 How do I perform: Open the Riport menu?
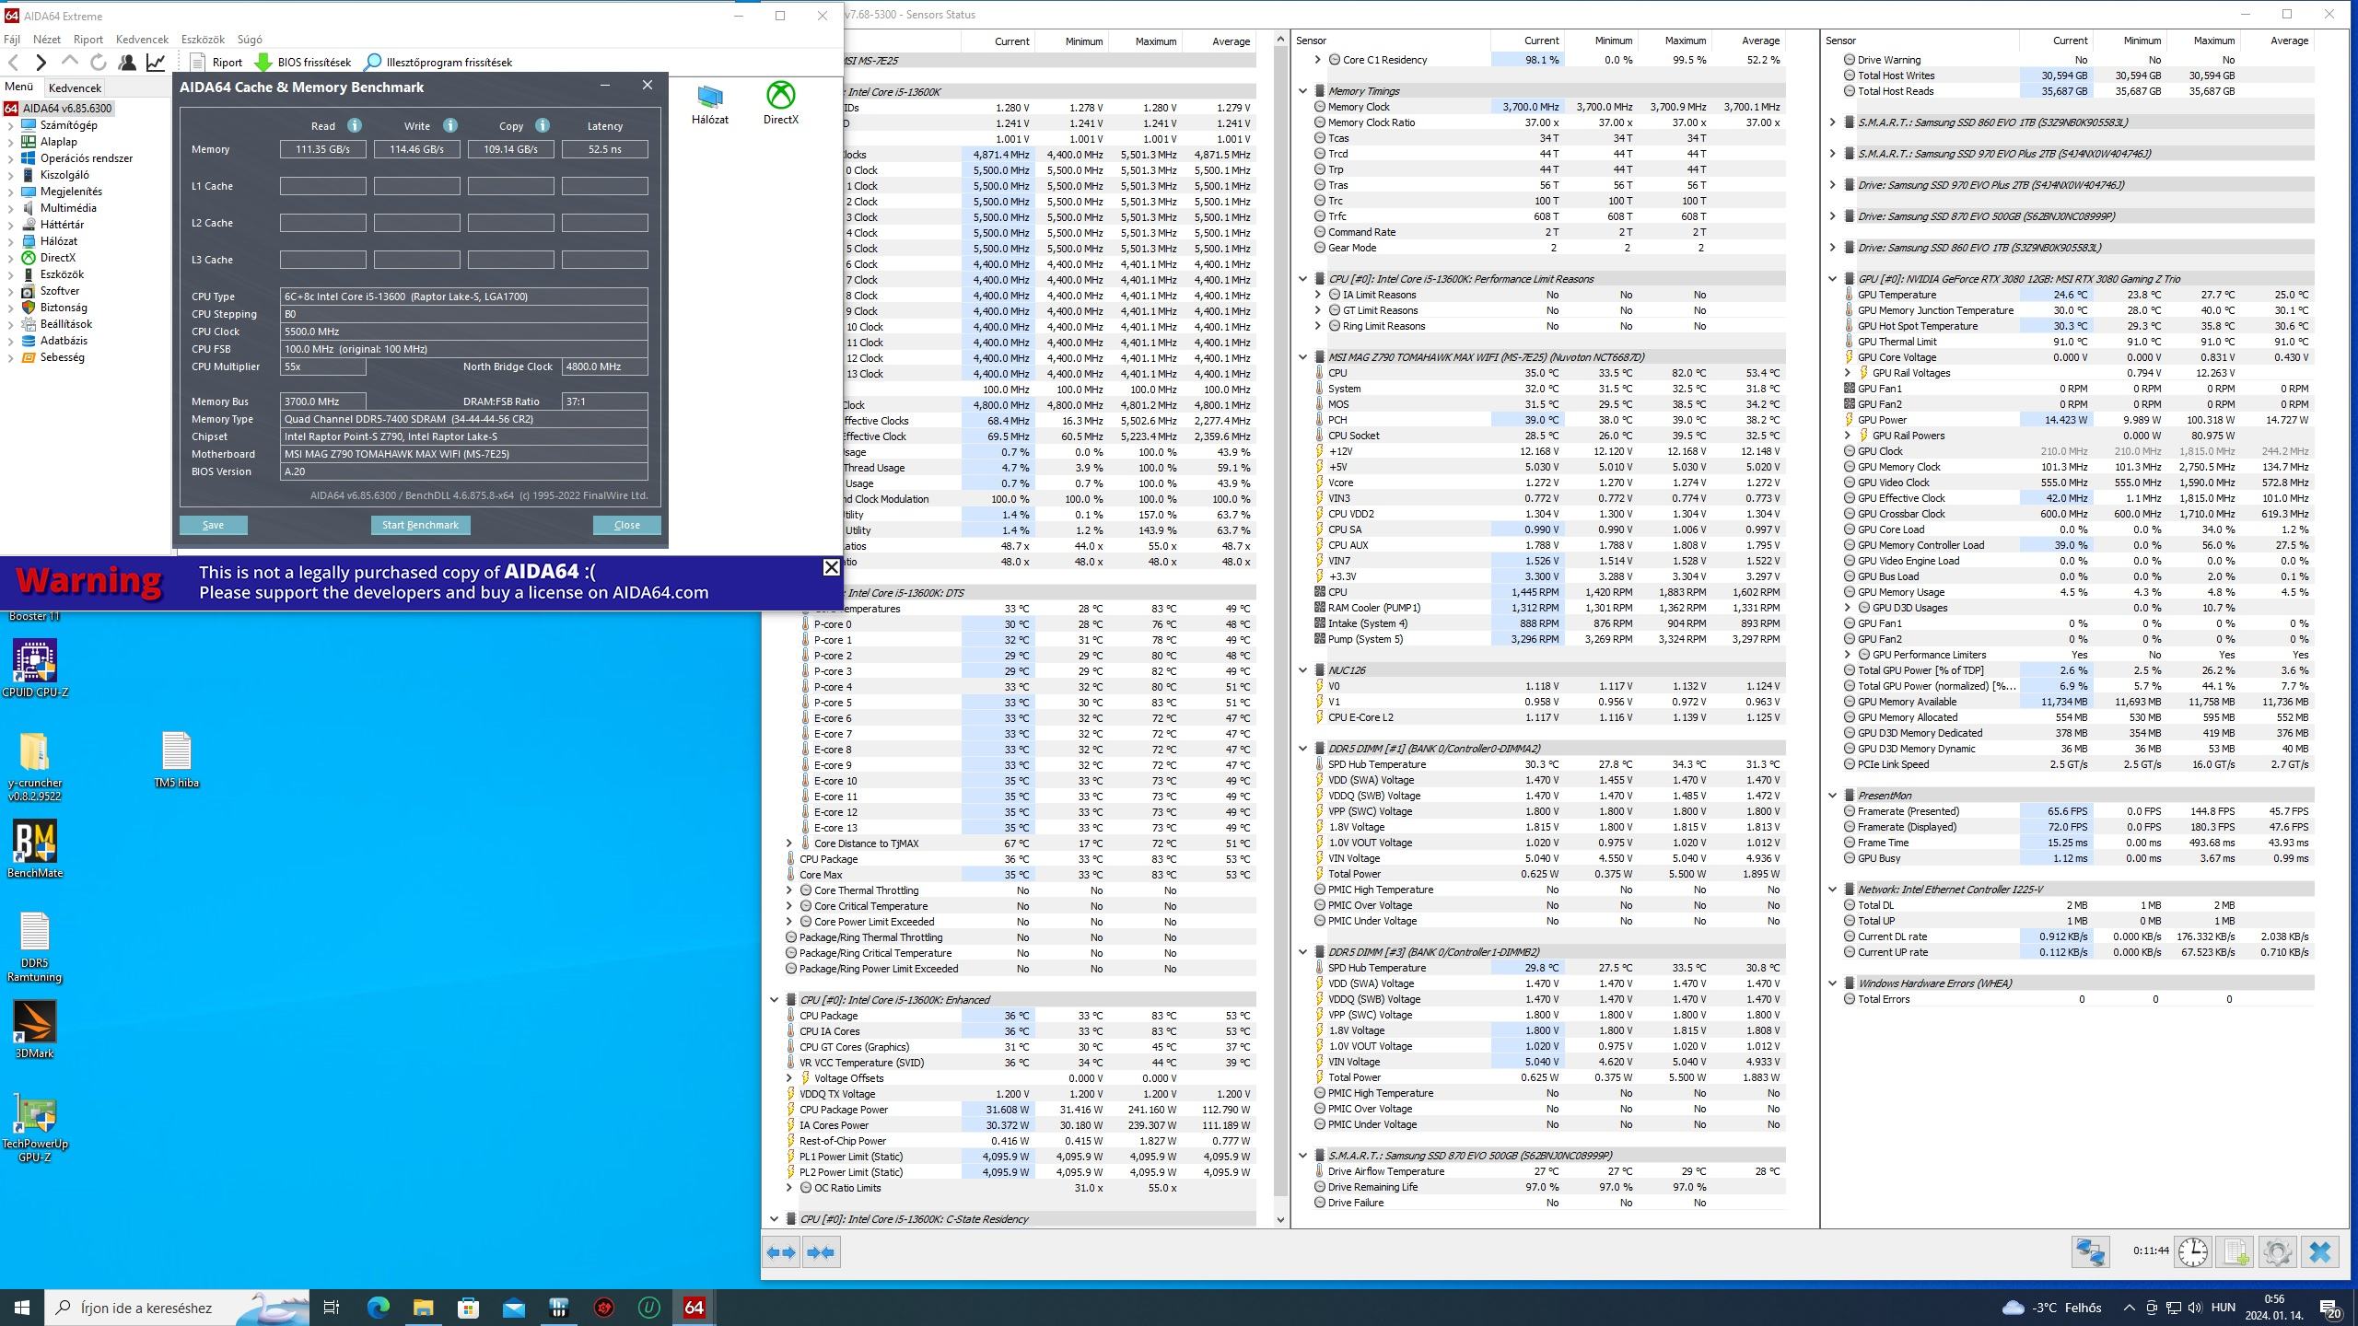click(88, 40)
